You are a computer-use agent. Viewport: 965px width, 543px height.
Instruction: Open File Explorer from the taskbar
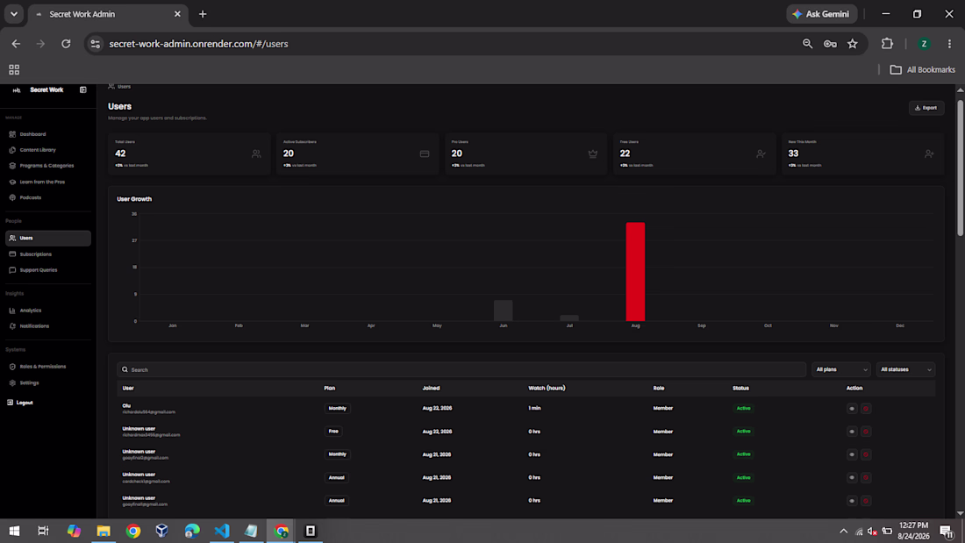point(104,531)
